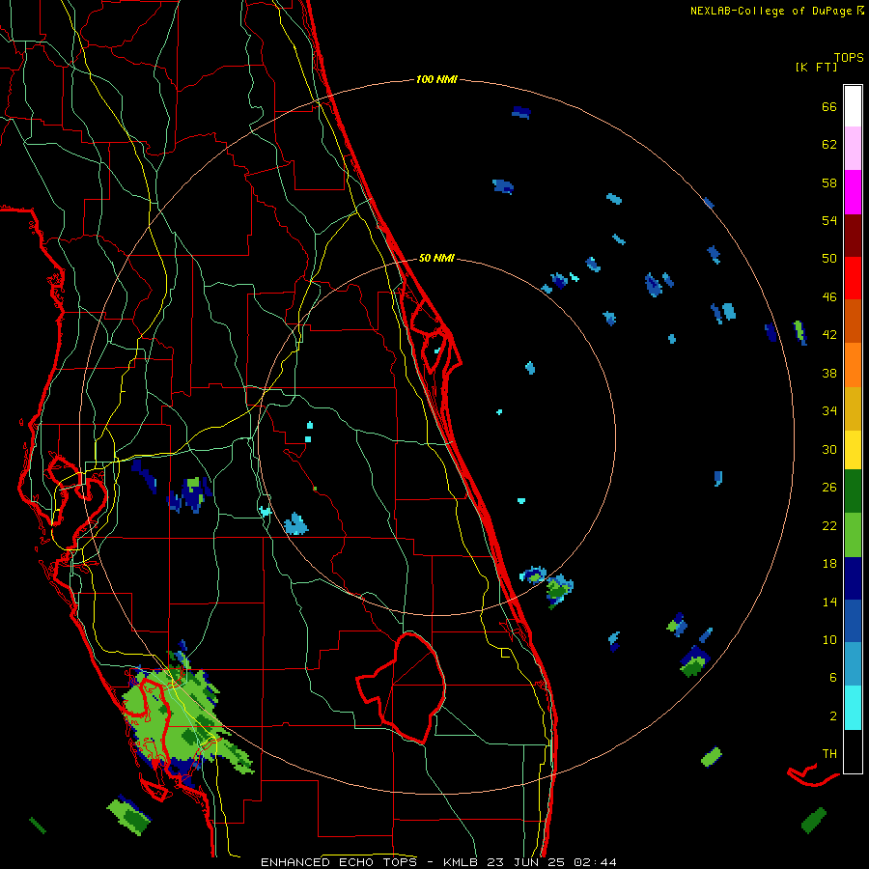Select the 30 legend value
869x869 pixels.
(x=829, y=449)
